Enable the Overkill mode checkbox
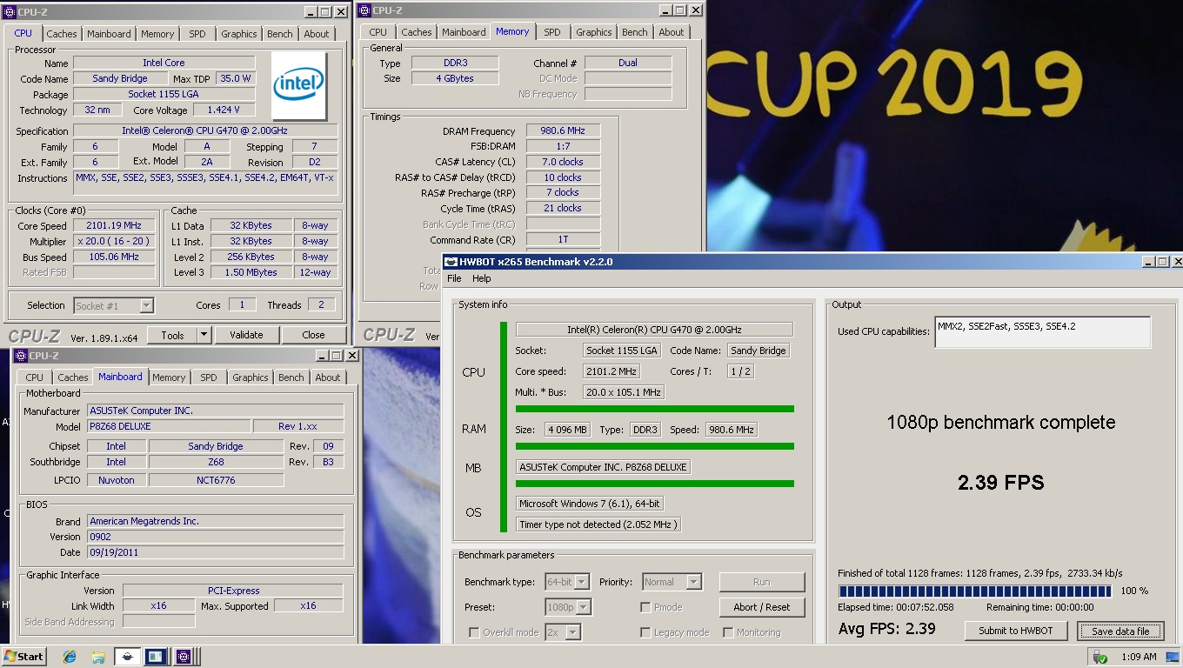Image resolution: width=1183 pixels, height=668 pixels. (x=474, y=632)
